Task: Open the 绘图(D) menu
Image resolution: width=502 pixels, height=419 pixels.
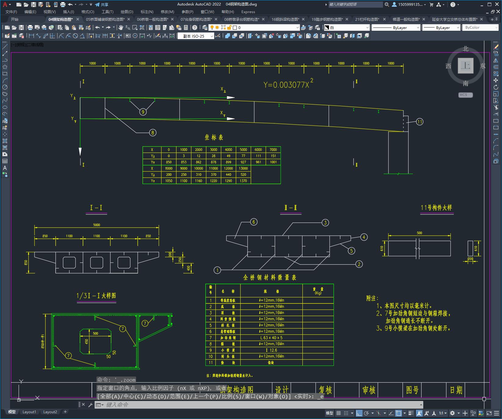Action: point(127,12)
